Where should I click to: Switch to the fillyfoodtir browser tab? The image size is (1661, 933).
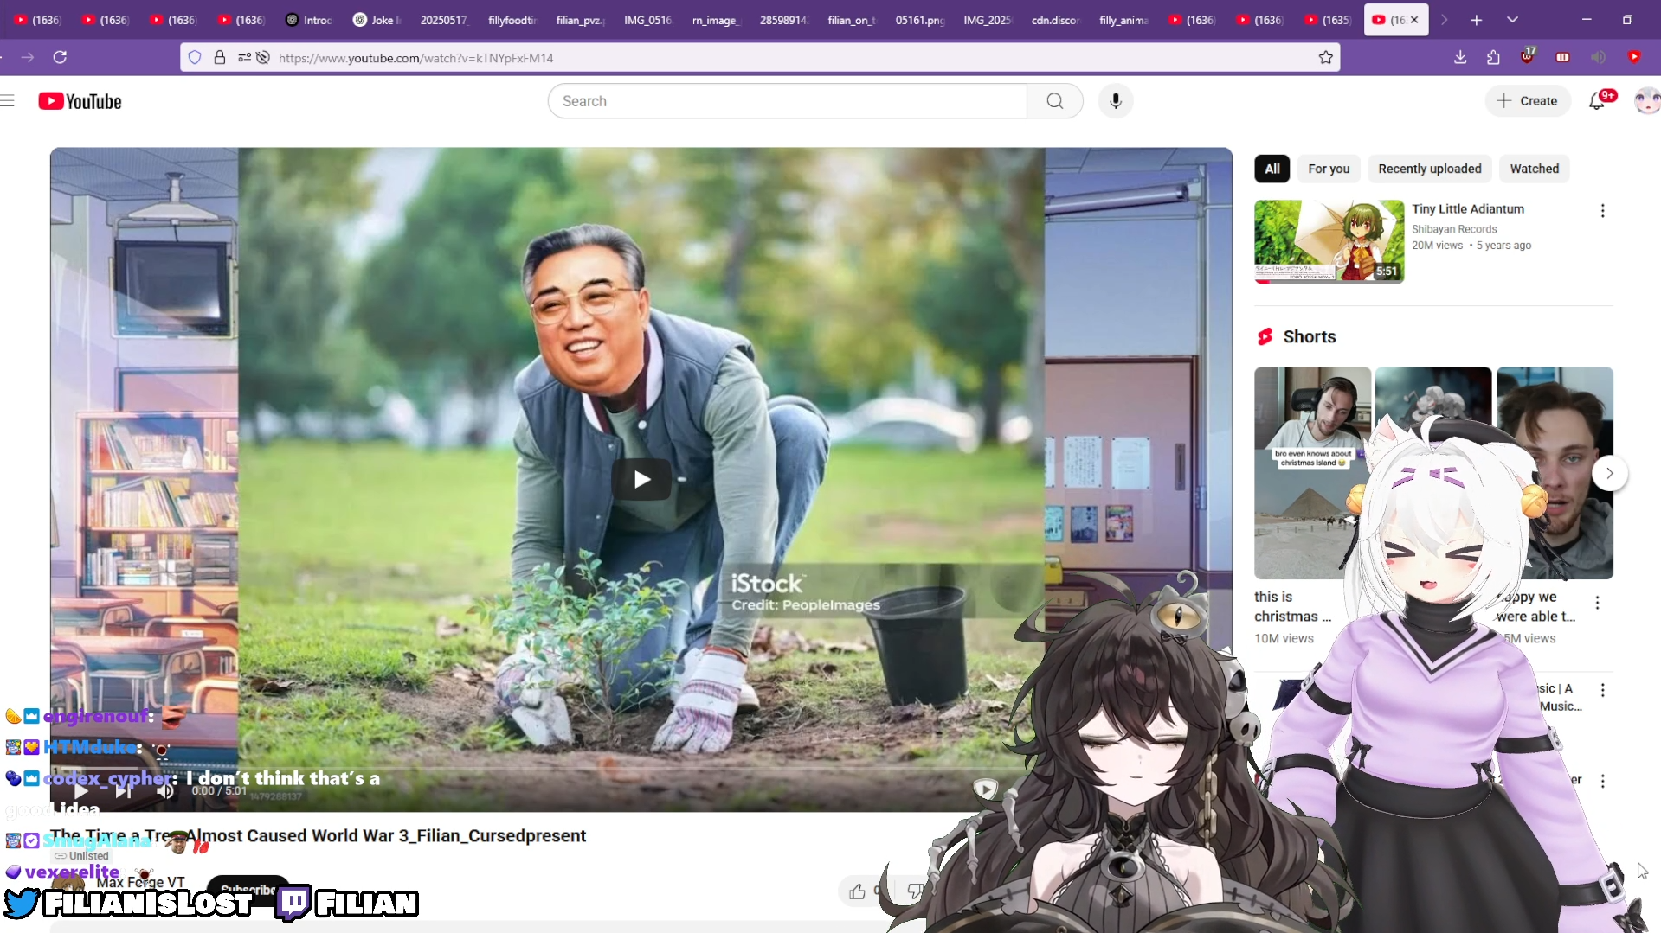[x=512, y=20]
